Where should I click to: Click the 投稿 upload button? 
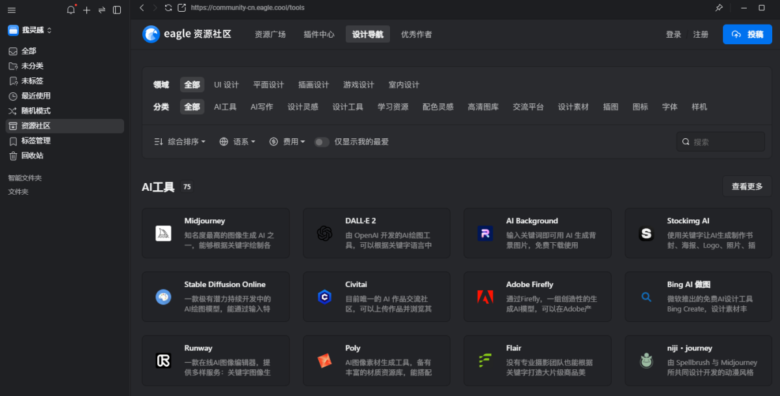pos(747,34)
